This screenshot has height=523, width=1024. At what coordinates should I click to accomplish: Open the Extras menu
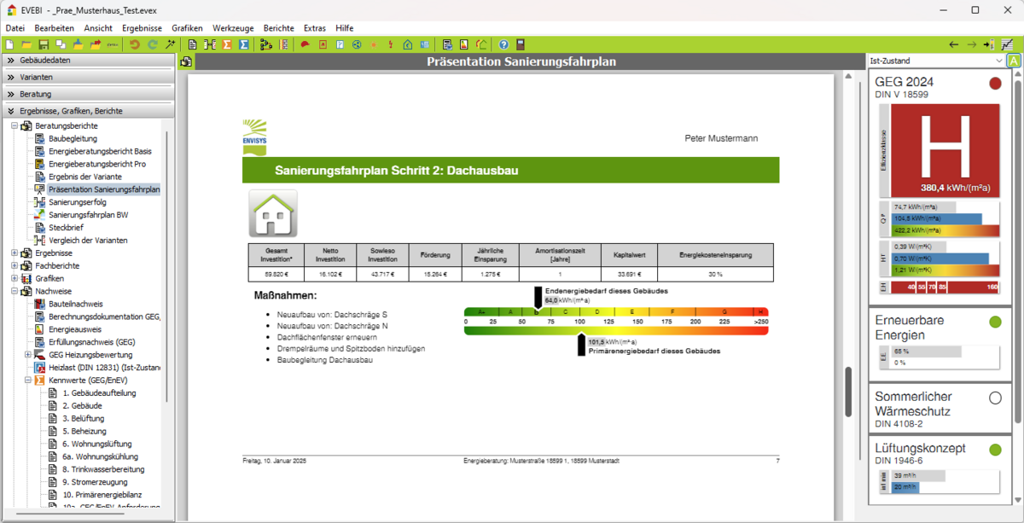pos(315,28)
